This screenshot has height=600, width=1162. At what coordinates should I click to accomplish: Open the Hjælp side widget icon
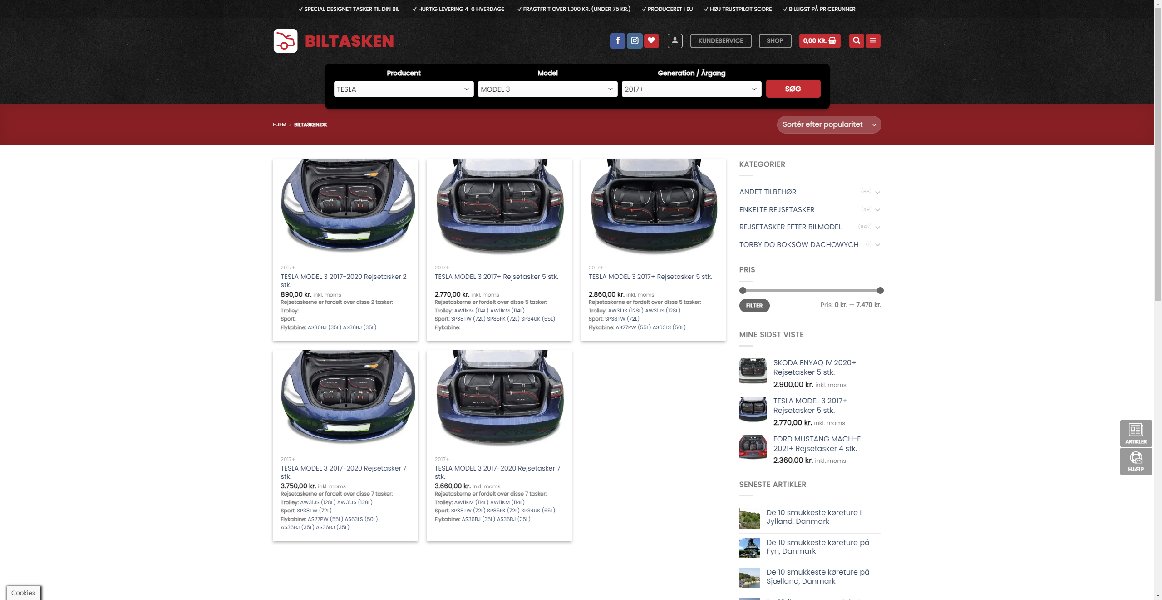(x=1136, y=461)
